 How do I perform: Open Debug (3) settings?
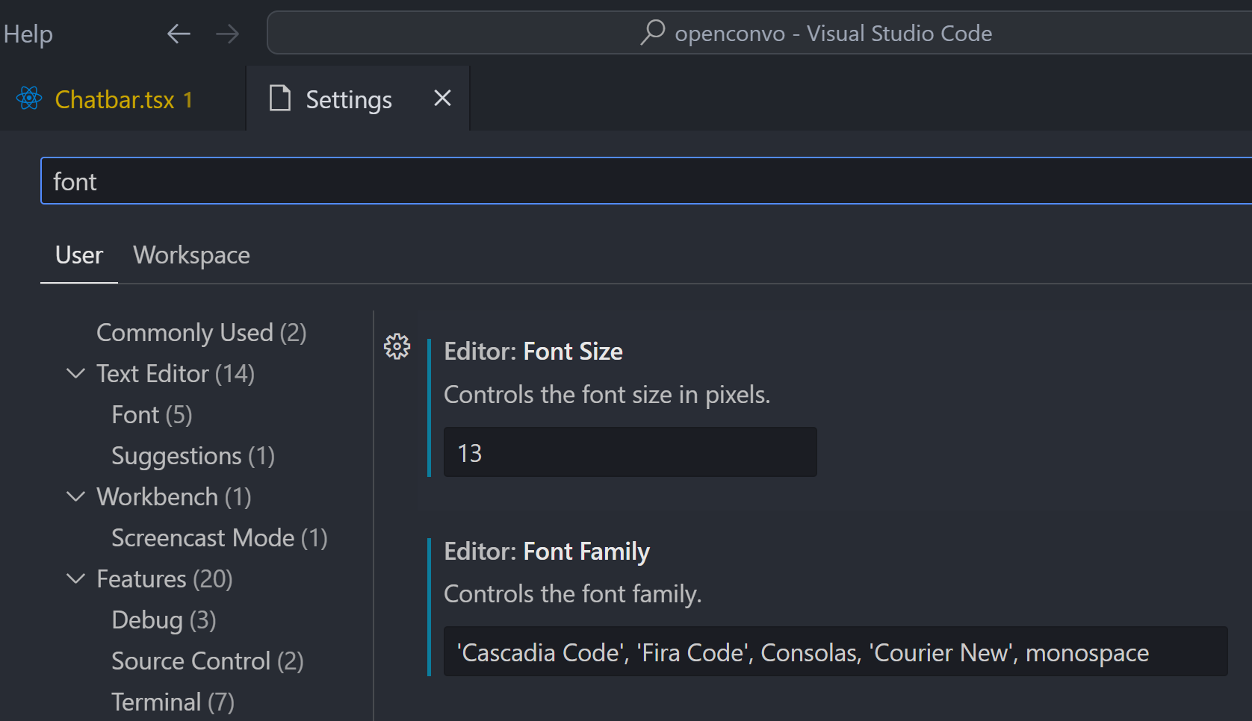pyautogui.click(x=164, y=620)
